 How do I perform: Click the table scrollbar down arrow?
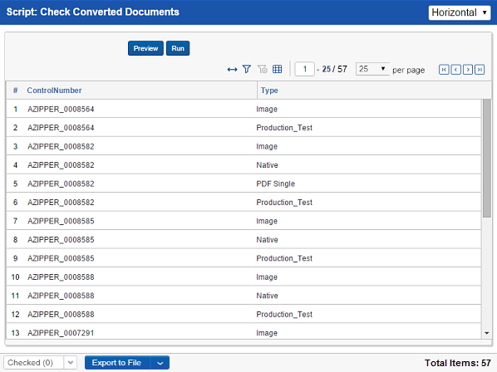click(486, 333)
